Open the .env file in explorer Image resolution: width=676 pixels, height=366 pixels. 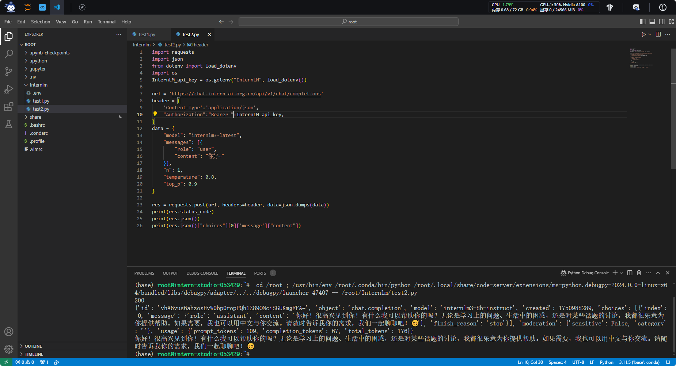click(37, 93)
